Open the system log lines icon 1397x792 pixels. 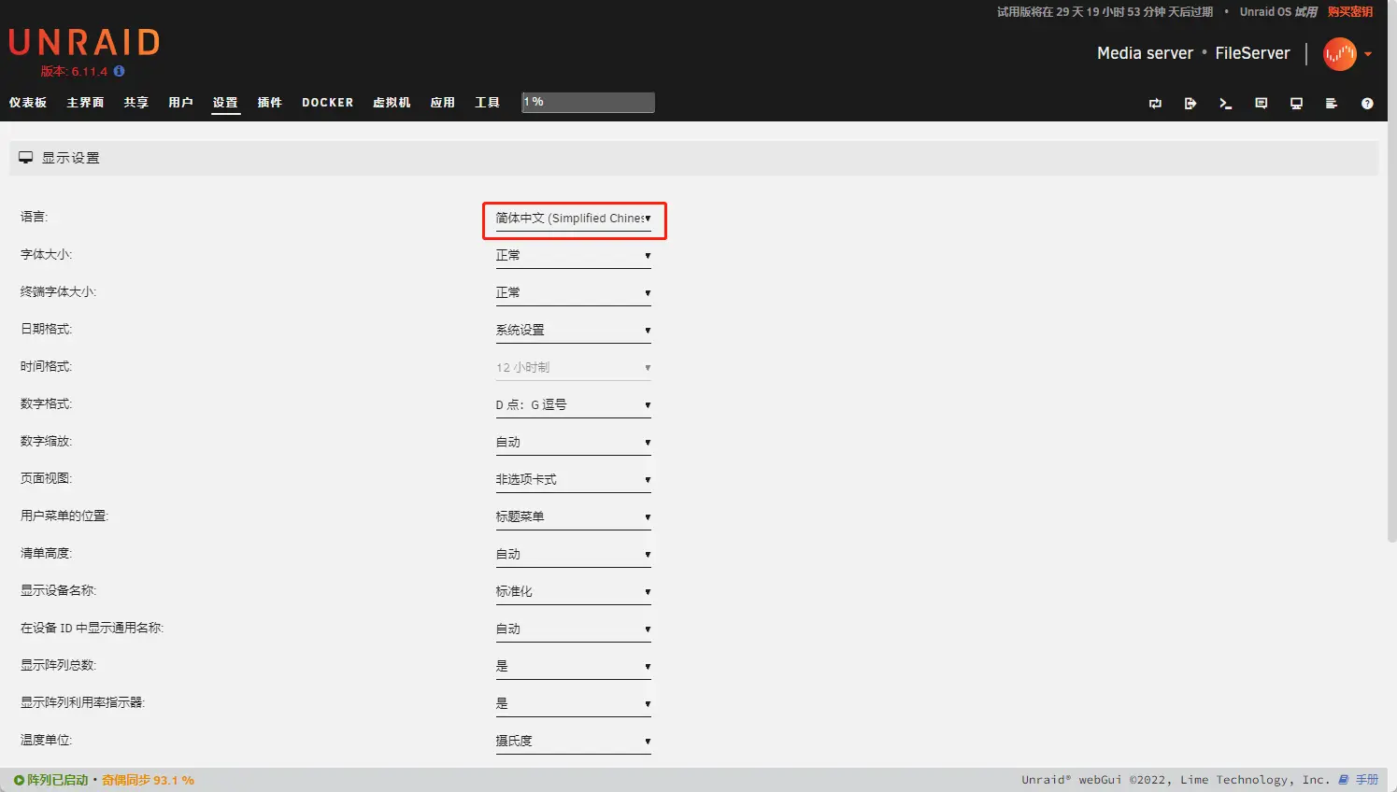(1332, 104)
